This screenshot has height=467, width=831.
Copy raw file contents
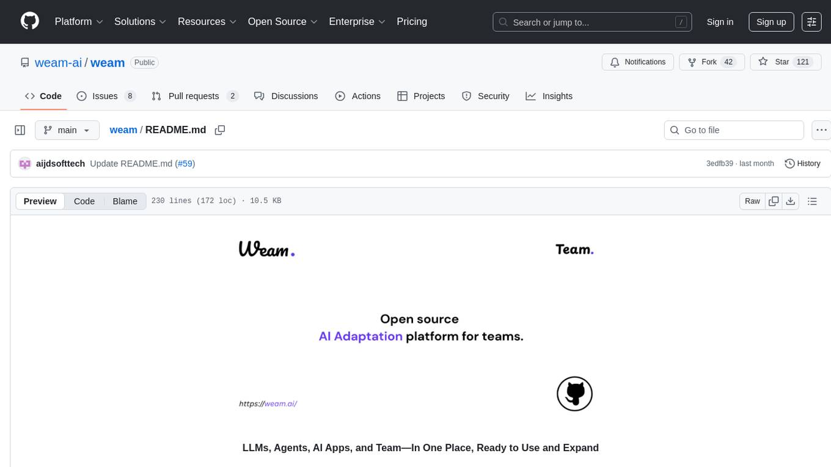[x=774, y=201]
